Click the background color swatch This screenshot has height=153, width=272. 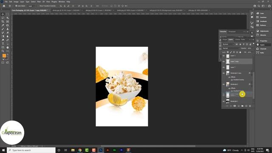6,58
